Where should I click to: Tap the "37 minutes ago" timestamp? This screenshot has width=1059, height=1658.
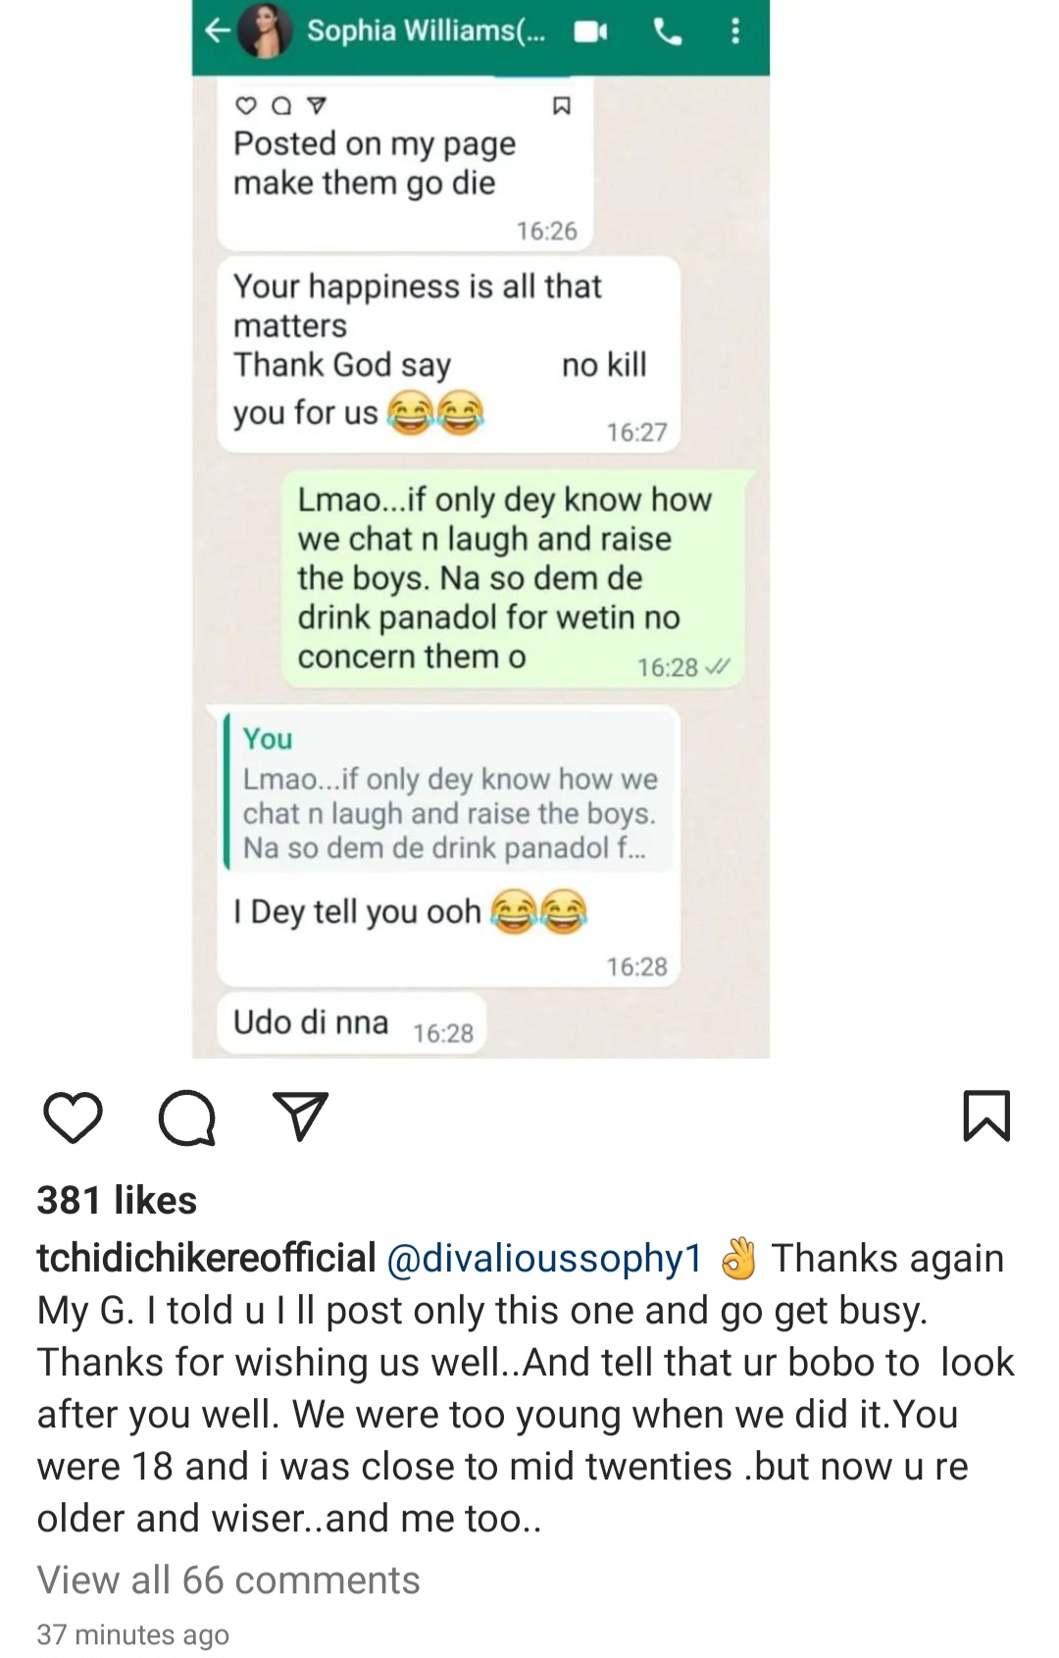tap(133, 1634)
